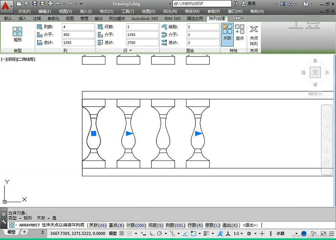Click the 关联 (Associative) array button
Image resolution: width=336 pixels, height=240 pixels.
coord(227,33)
